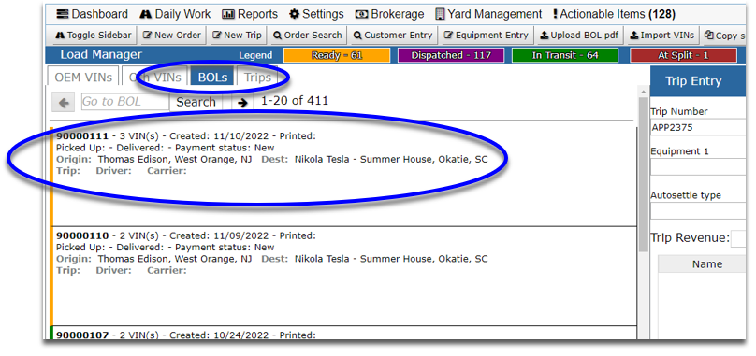Screen dimensions: 756x356
Task: Click the Equipment 1 field
Action: 698,167
